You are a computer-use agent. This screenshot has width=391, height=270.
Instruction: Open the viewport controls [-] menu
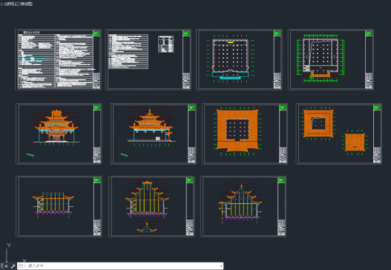(2, 4)
